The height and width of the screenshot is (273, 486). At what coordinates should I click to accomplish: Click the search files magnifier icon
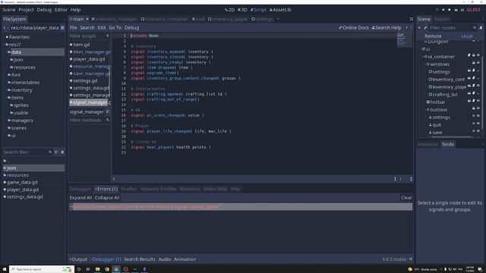(50, 152)
